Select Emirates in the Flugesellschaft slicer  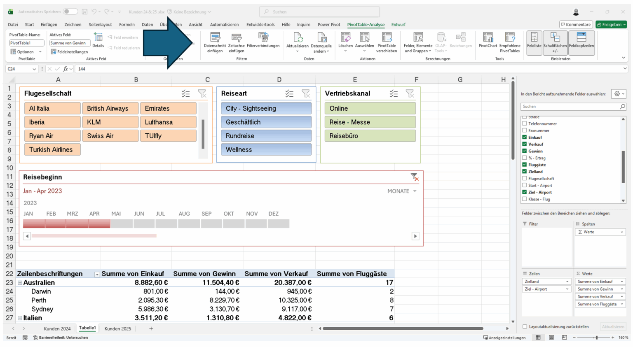click(x=168, y=108)
